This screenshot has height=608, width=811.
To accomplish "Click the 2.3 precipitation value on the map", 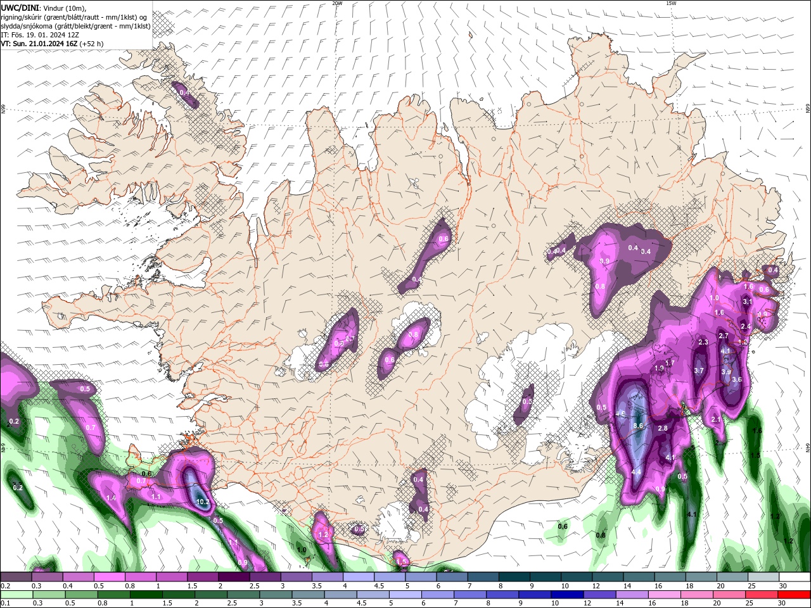I will tap(703, 343).
